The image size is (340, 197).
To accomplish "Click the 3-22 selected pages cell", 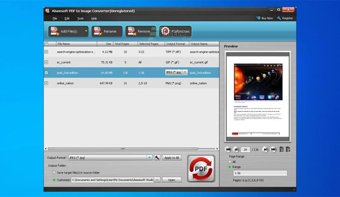I will point(142,52).
